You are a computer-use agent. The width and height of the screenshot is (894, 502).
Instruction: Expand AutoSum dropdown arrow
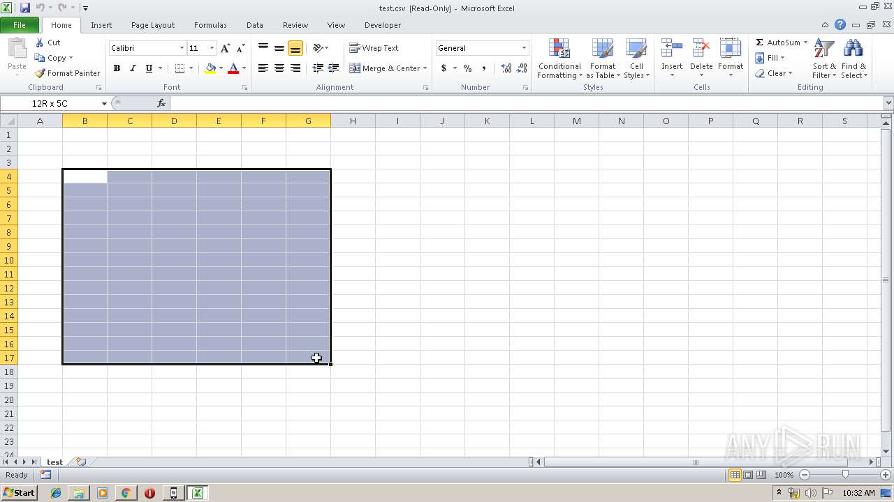805,43
